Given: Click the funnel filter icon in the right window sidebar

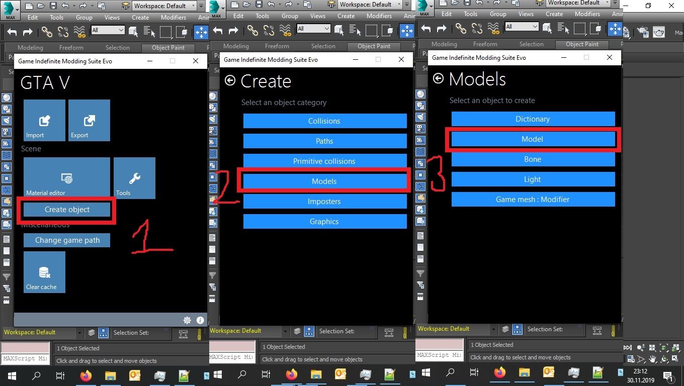Looking at the screenshot, I should point(420,273).
